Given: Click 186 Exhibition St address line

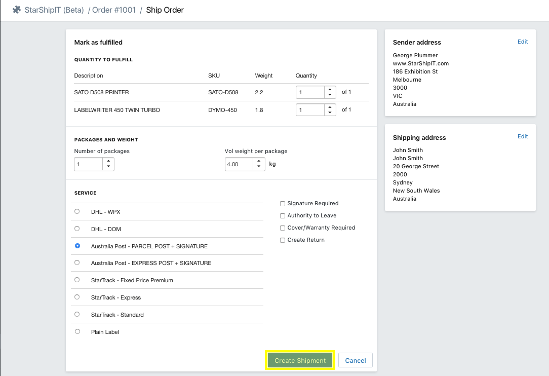Looking at the screenshot, I should (415, 71).
